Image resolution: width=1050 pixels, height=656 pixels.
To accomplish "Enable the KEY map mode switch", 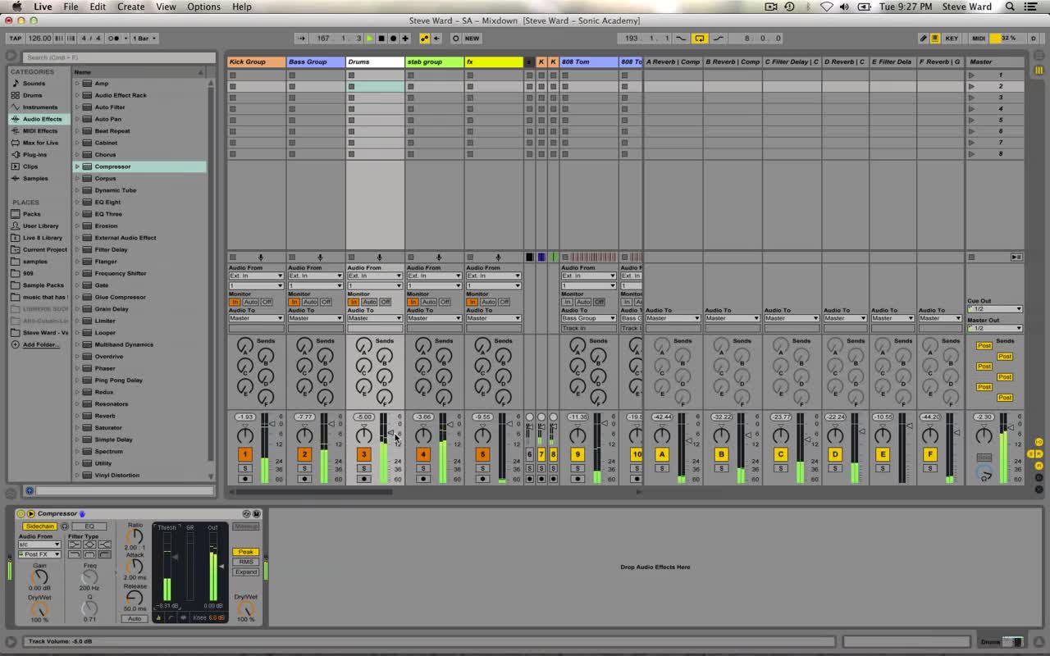I will (x=952, y=38).
